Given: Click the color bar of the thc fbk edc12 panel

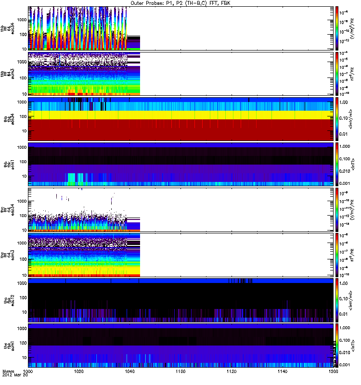Looking at the screenshot, I should coord(337,300).
